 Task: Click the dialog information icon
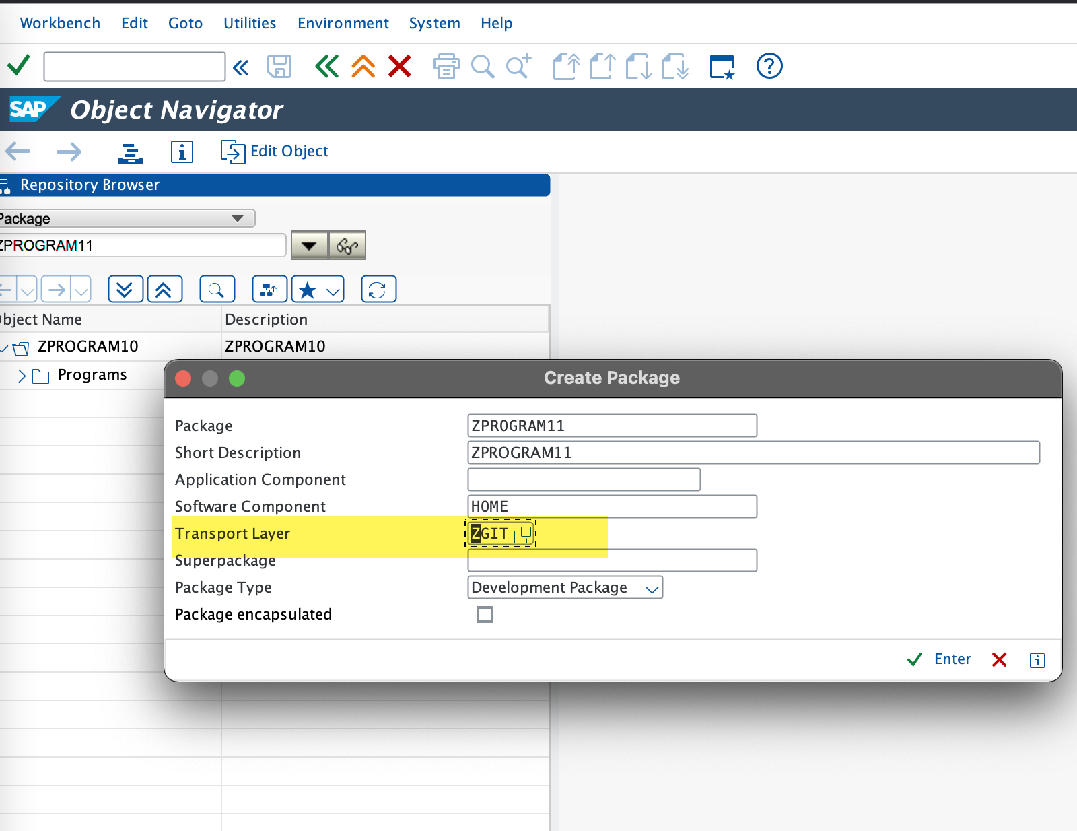click(1037, 660)
